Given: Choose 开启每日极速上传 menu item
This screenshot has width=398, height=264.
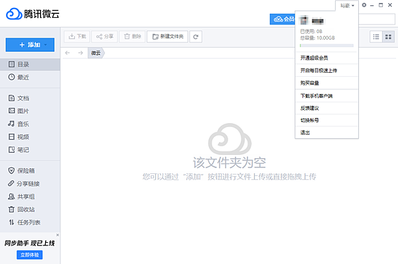Looking at the screenshot, I should coord(326,70).
